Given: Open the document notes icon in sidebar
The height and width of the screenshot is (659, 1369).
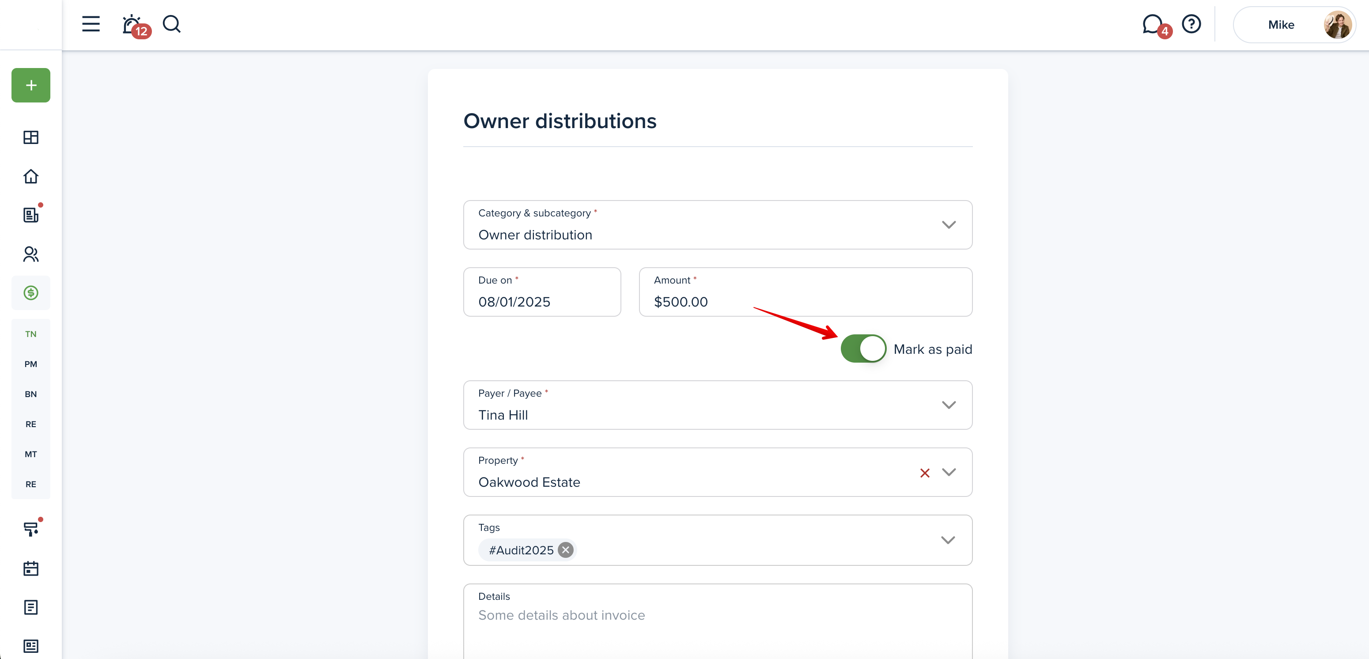Looking at the screenshot, I should click(x=31, y=607).
